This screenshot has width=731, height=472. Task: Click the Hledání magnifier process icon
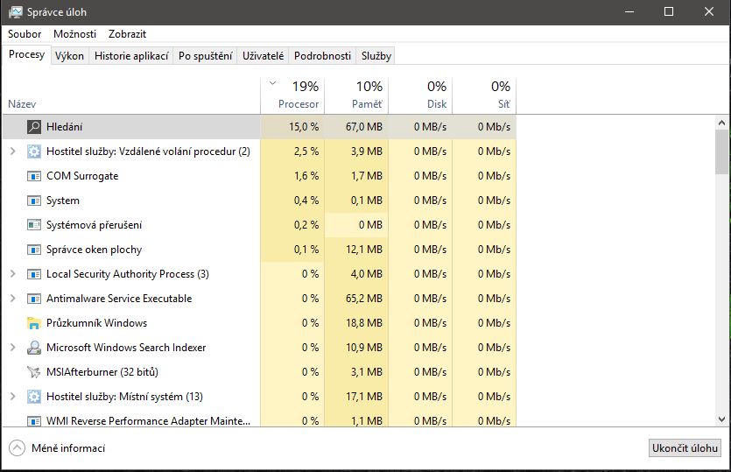[x=34, y=127]
